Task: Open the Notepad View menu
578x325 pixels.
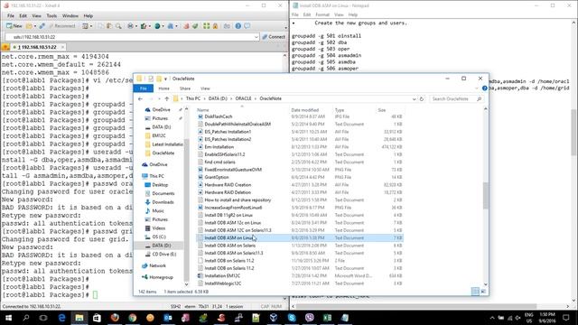Action: pos(339,14)
